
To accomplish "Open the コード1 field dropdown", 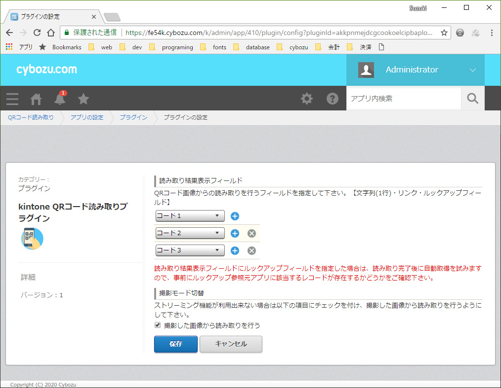I will (190, 216).
